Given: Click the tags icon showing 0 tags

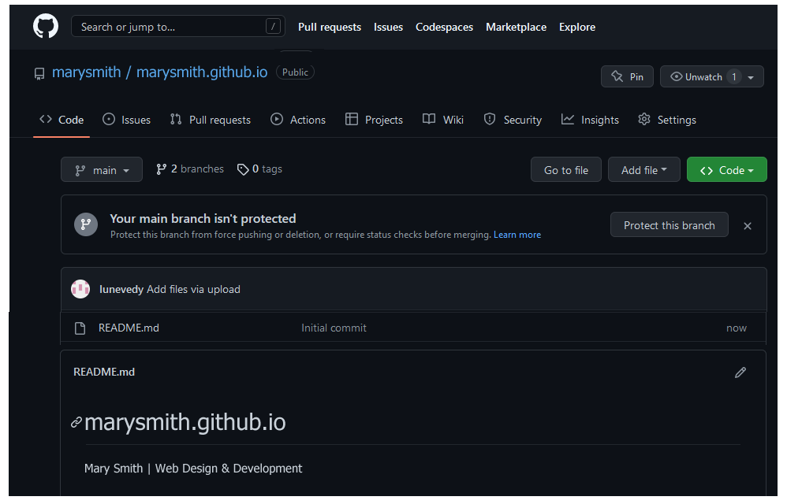Looking at the screenshot, I should (243, 169).
